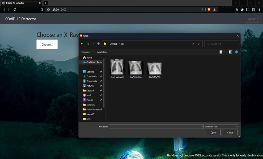
Task: Click Desktop in the path breadcrumb
Action: [x=113, y=44]
